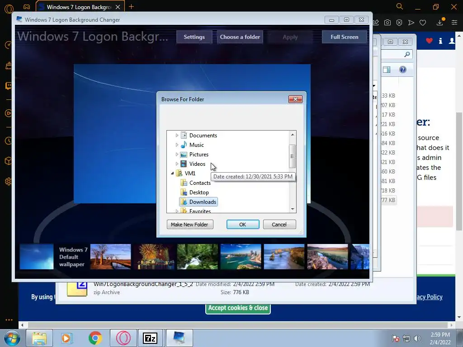Image resolution: width=463 pixels, height=347 pixels.
Task: Click the Explorer search magnifier icon
Action: (x=407, y=54)
